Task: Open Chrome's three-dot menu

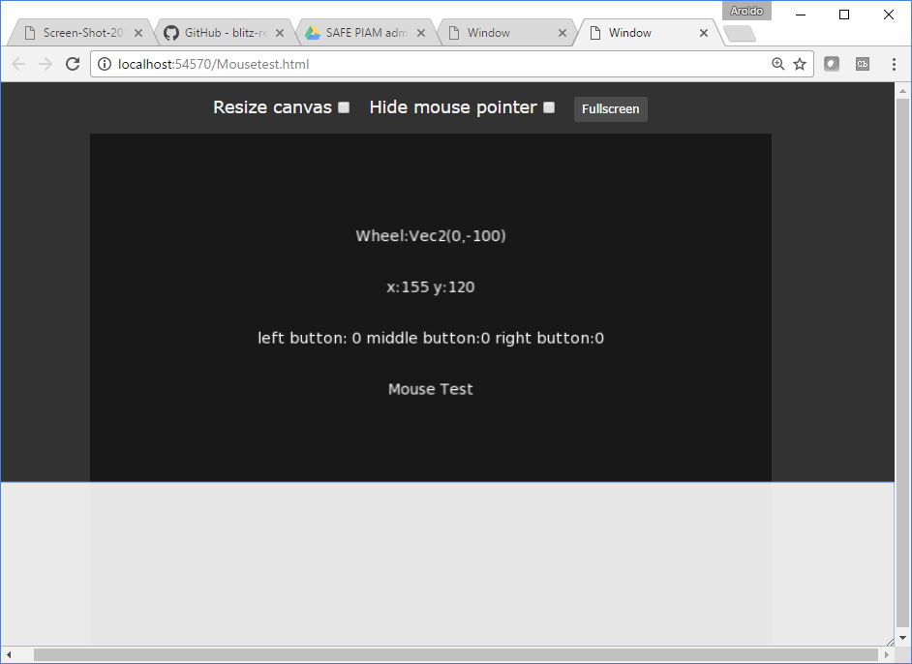Action: 893,64
